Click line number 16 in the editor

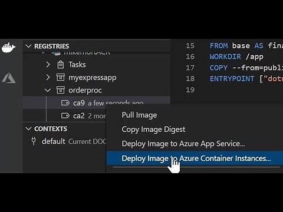[190, 57]
